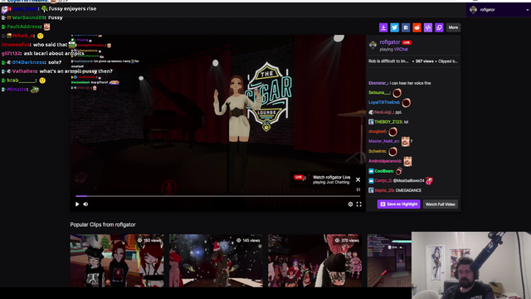Enter fullscreen on the clip player

coord(358,204)
